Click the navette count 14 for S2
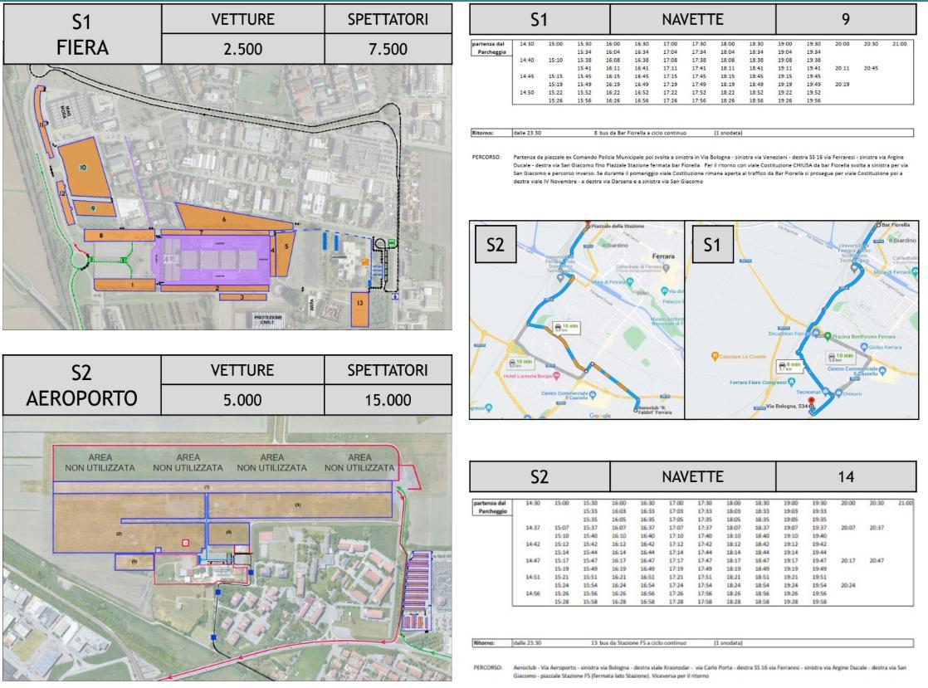 pyautogui.click(x=846, y=477)
